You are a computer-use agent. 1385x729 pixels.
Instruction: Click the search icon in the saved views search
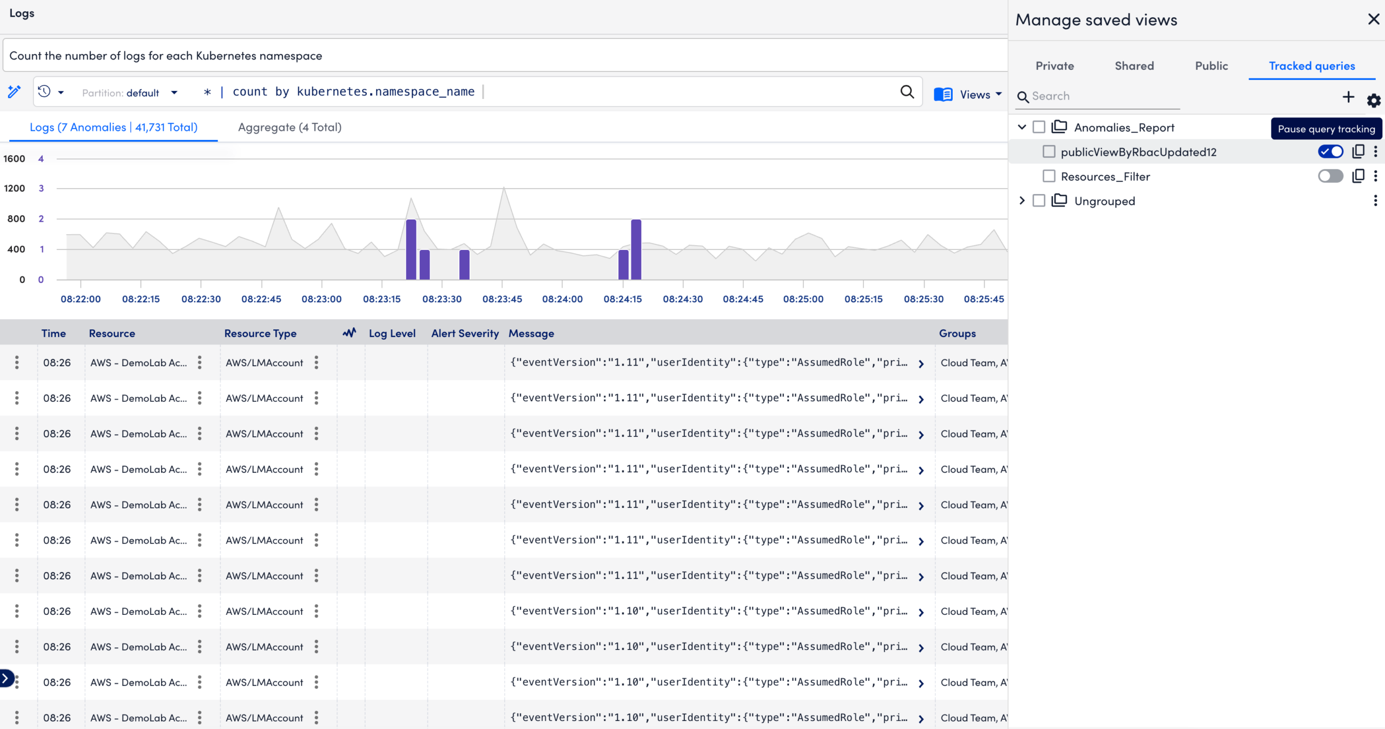click(1023, 97)
